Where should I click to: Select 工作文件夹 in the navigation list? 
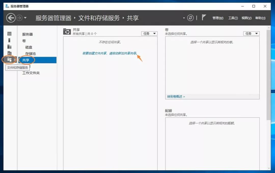31,73
